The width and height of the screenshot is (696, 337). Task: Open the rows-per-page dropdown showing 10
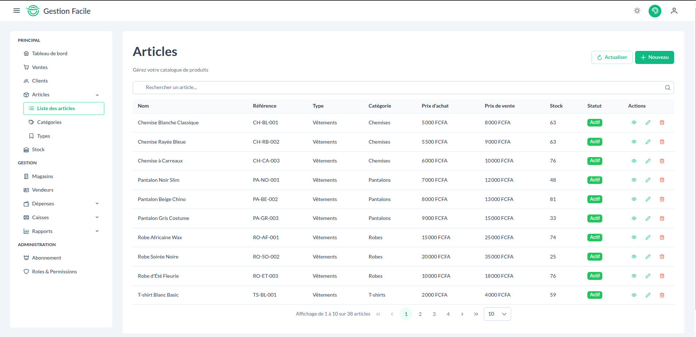click(x=497, y=314)
